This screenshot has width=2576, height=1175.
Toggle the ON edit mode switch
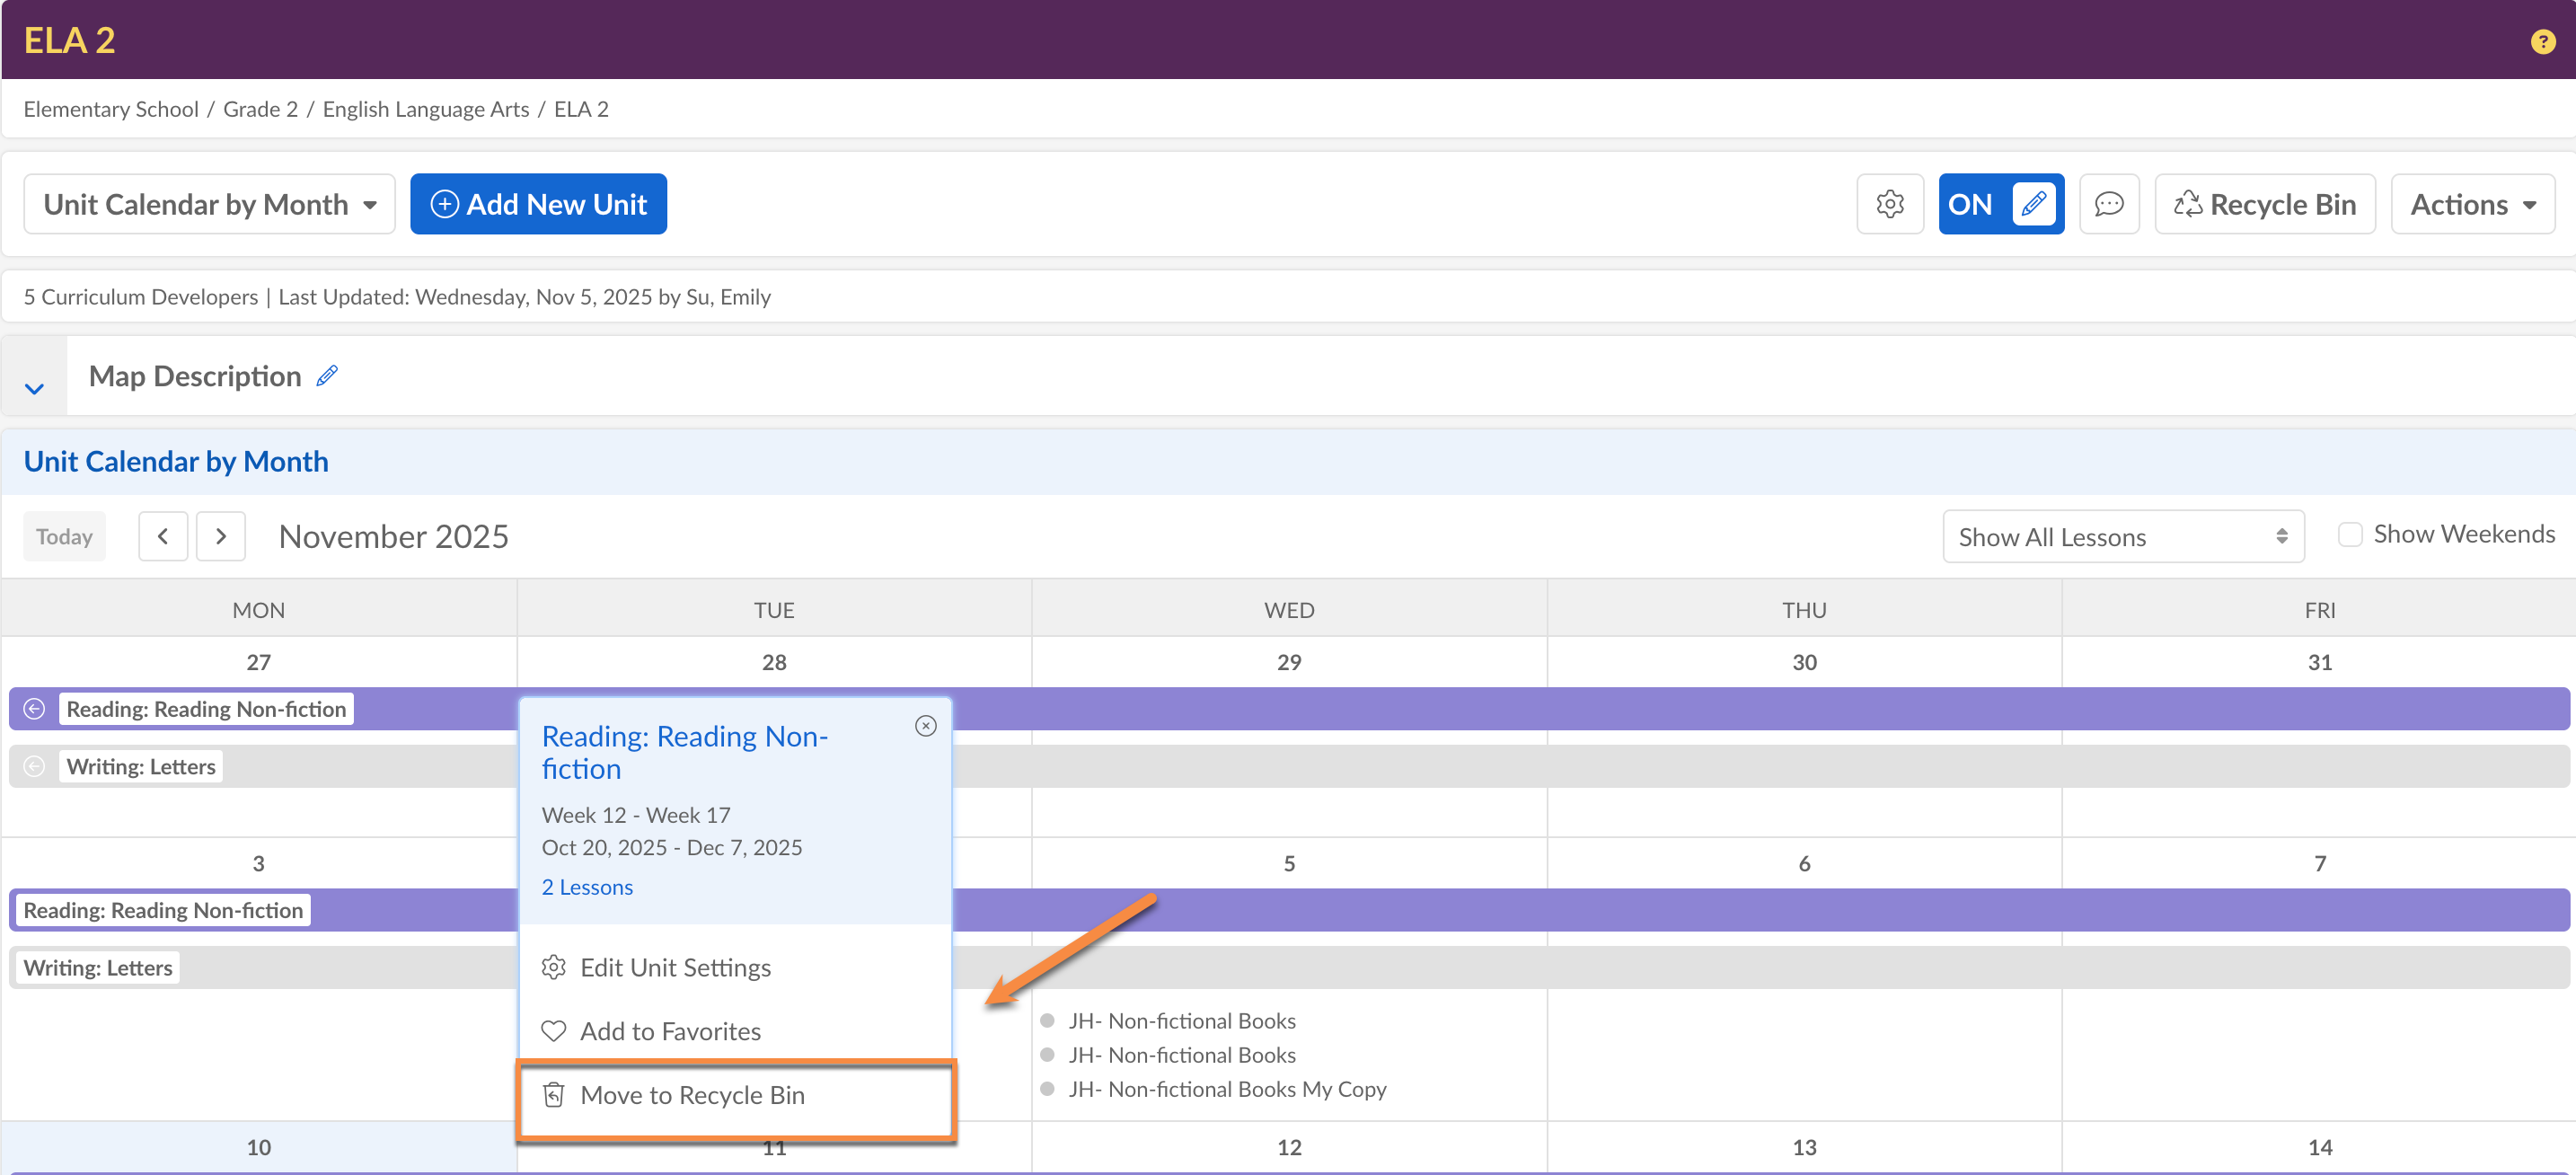click(x=2000, y=204)
